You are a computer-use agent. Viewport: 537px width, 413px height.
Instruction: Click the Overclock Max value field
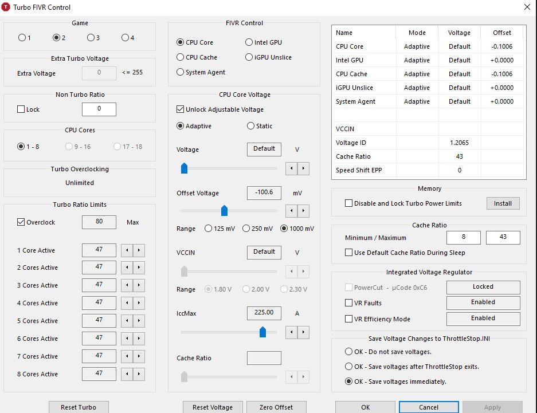coord(99,222)
